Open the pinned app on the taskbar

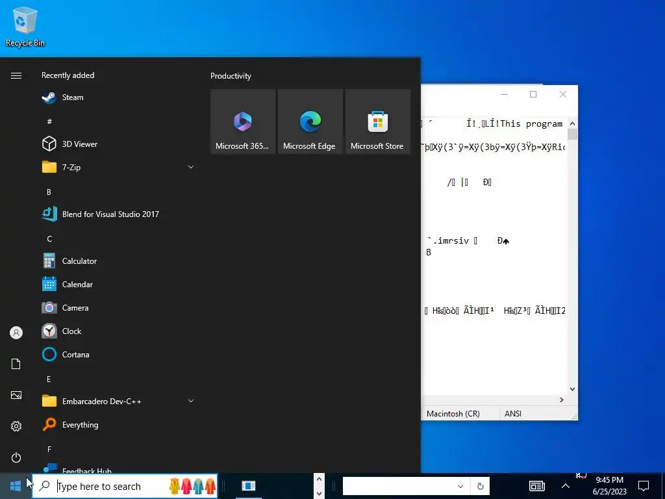[249, 486]
